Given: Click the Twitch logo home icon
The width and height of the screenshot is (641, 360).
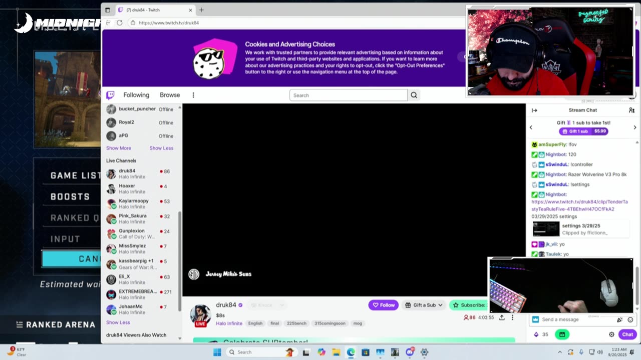Looking at the screenshot, I should [x=110, y=95].
